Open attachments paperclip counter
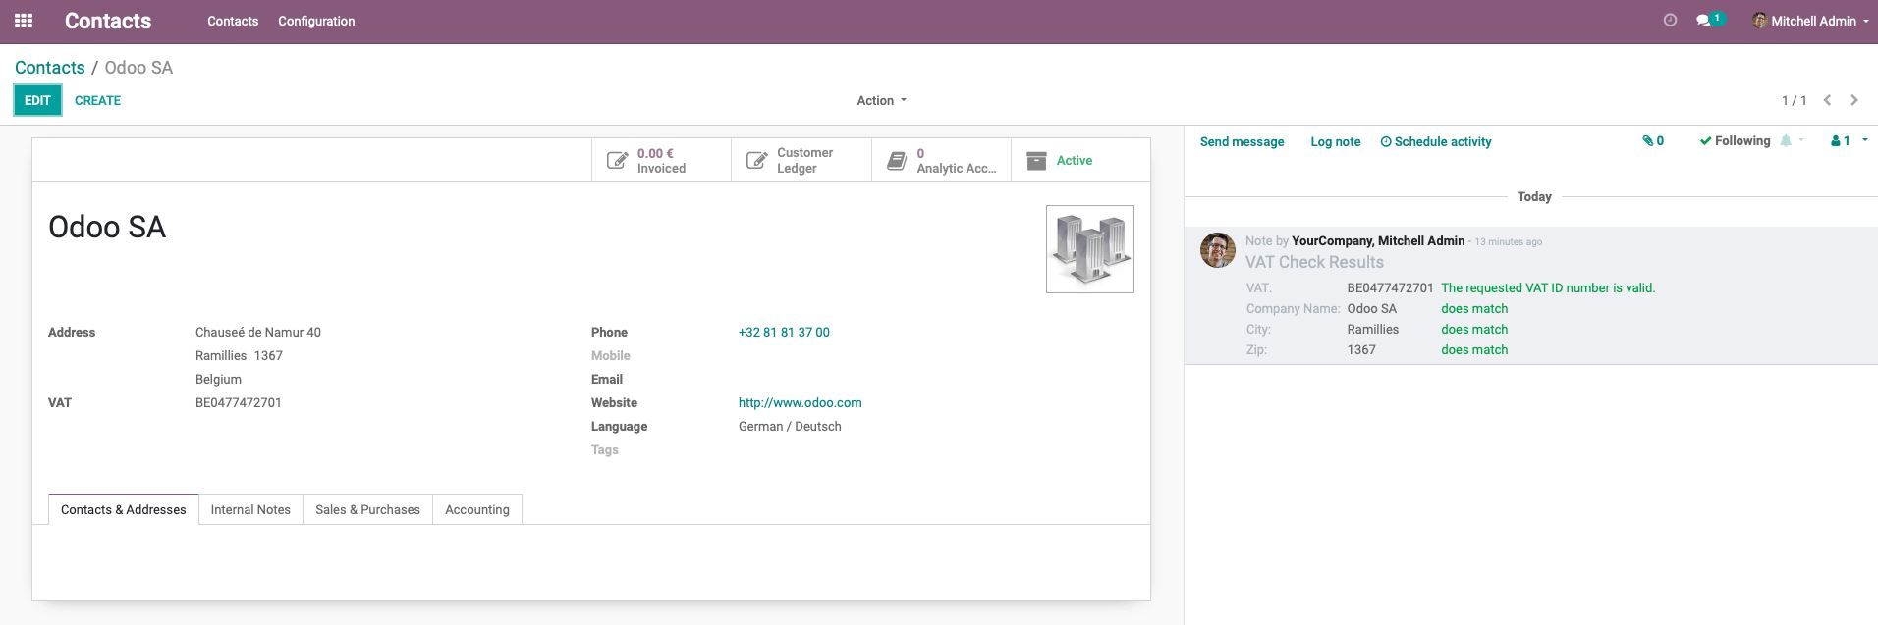 (x=1653, y=141)
